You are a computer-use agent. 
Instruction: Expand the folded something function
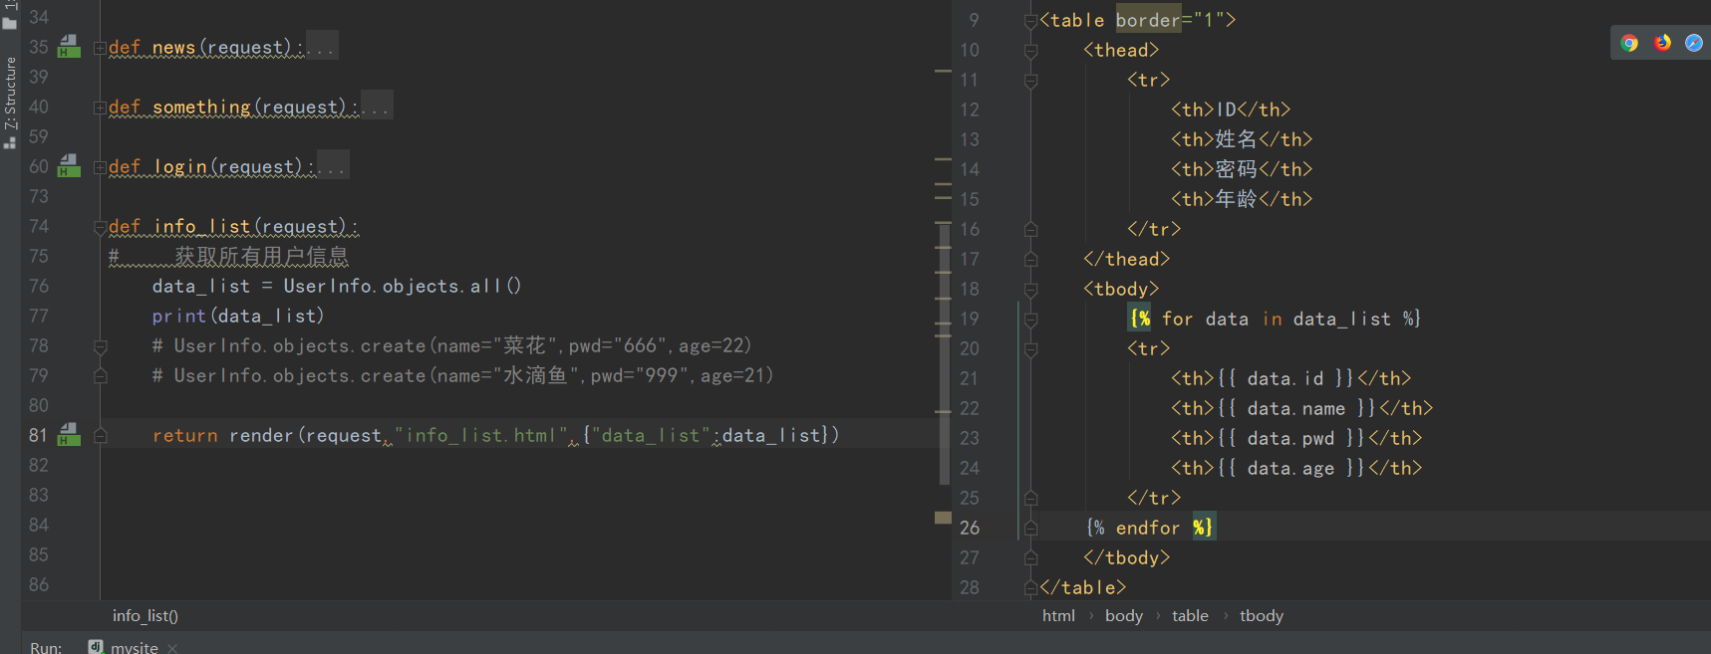click(x=100, y=108)
